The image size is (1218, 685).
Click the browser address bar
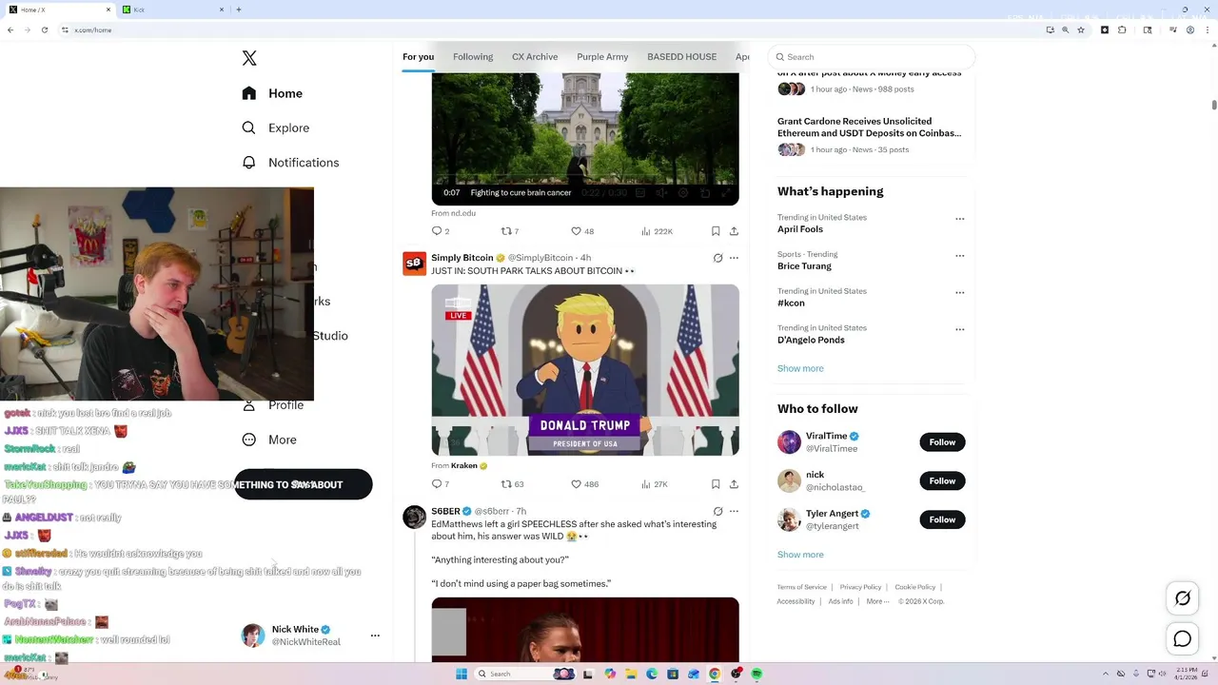[552, 29]
